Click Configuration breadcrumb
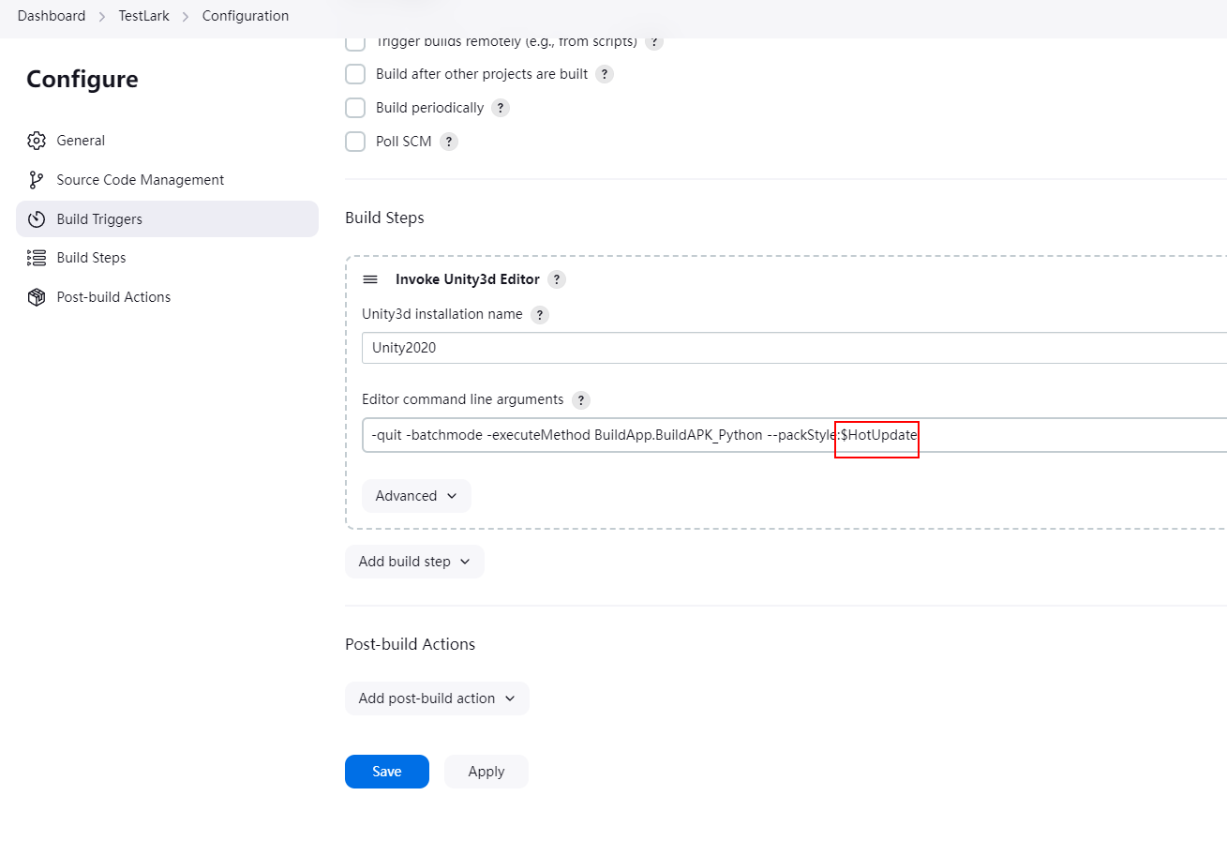Viewport: 1227px width, 841px height. point(246,16)
